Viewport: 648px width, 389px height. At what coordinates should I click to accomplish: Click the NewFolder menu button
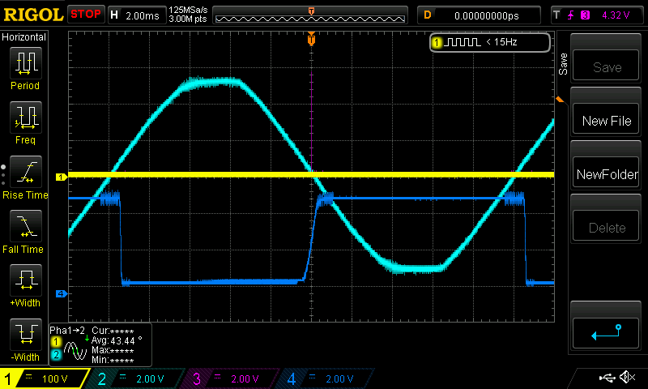pos(607,174)
